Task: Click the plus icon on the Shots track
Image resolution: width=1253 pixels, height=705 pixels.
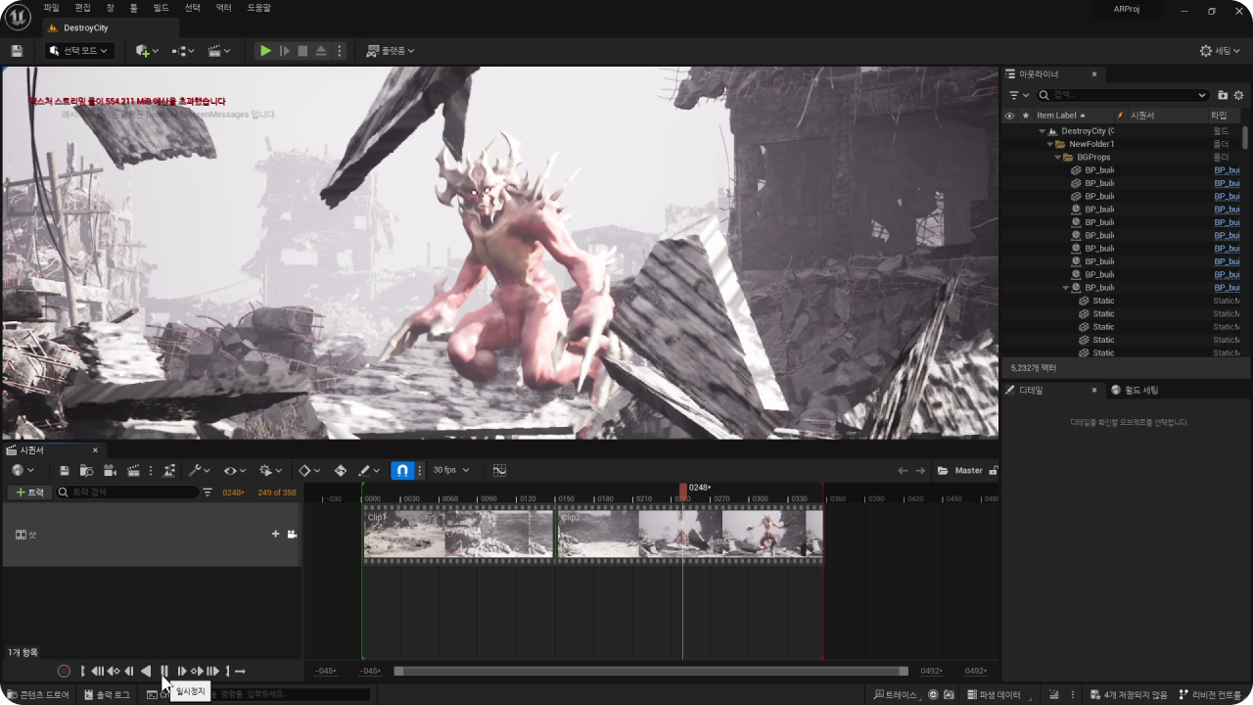Action: (276, 535)
